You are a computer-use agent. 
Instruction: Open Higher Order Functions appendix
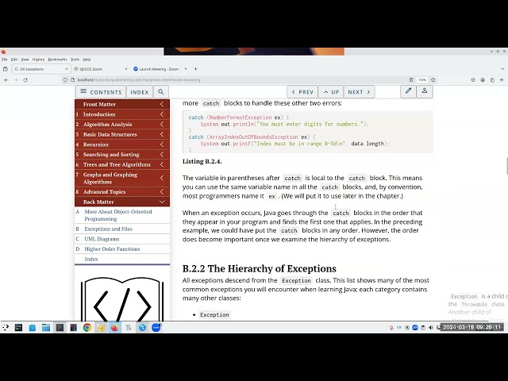(x=112, y=249)
